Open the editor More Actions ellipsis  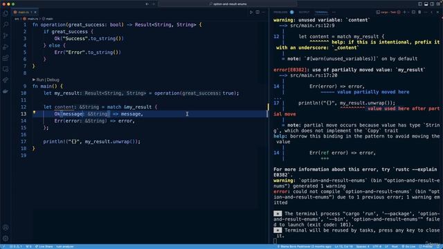click(x=263, y=12)
